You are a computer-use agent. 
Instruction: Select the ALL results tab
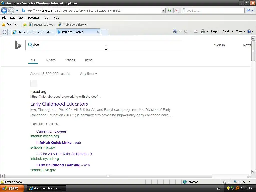pyautogui.click(x=33, y=60)
